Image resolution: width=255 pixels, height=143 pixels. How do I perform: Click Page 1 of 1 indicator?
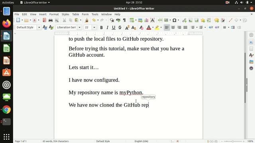[21, 141]
